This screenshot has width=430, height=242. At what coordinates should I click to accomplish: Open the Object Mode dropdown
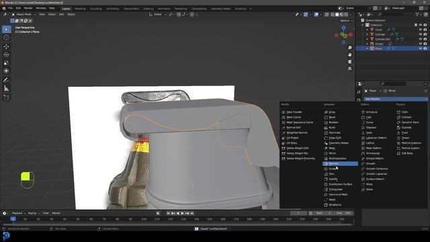(24, 14)
